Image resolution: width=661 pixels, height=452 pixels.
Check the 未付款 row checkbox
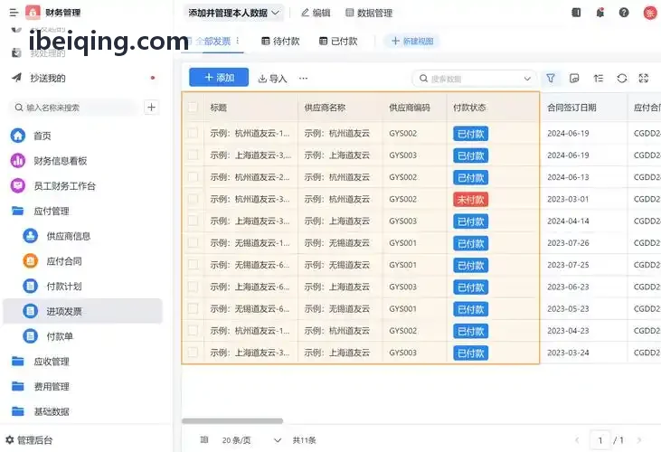coord(193,199)
